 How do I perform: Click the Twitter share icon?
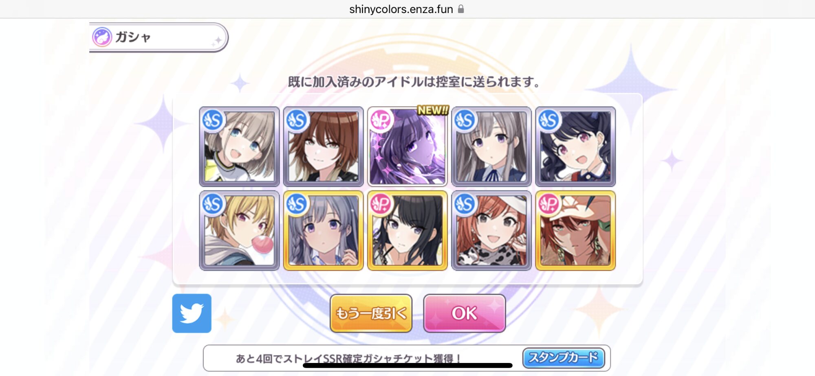click(192, 313)
